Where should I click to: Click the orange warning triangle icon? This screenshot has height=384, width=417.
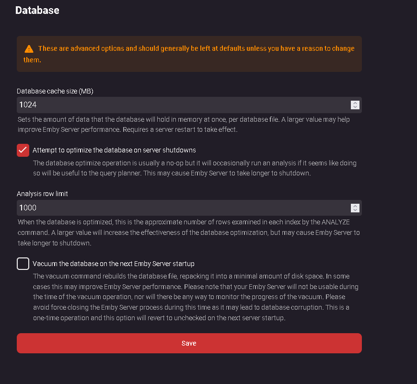[x=29, y=49]
